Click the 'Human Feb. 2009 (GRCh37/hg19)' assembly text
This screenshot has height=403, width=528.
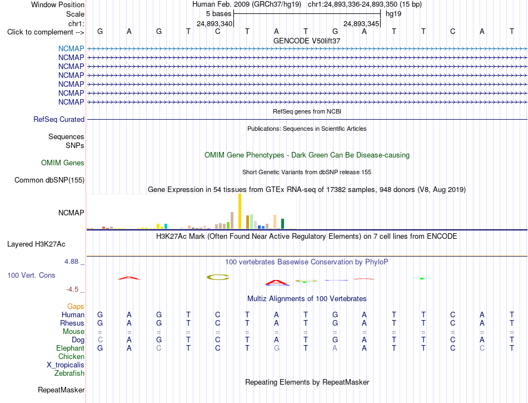click(x=246, y=4)
